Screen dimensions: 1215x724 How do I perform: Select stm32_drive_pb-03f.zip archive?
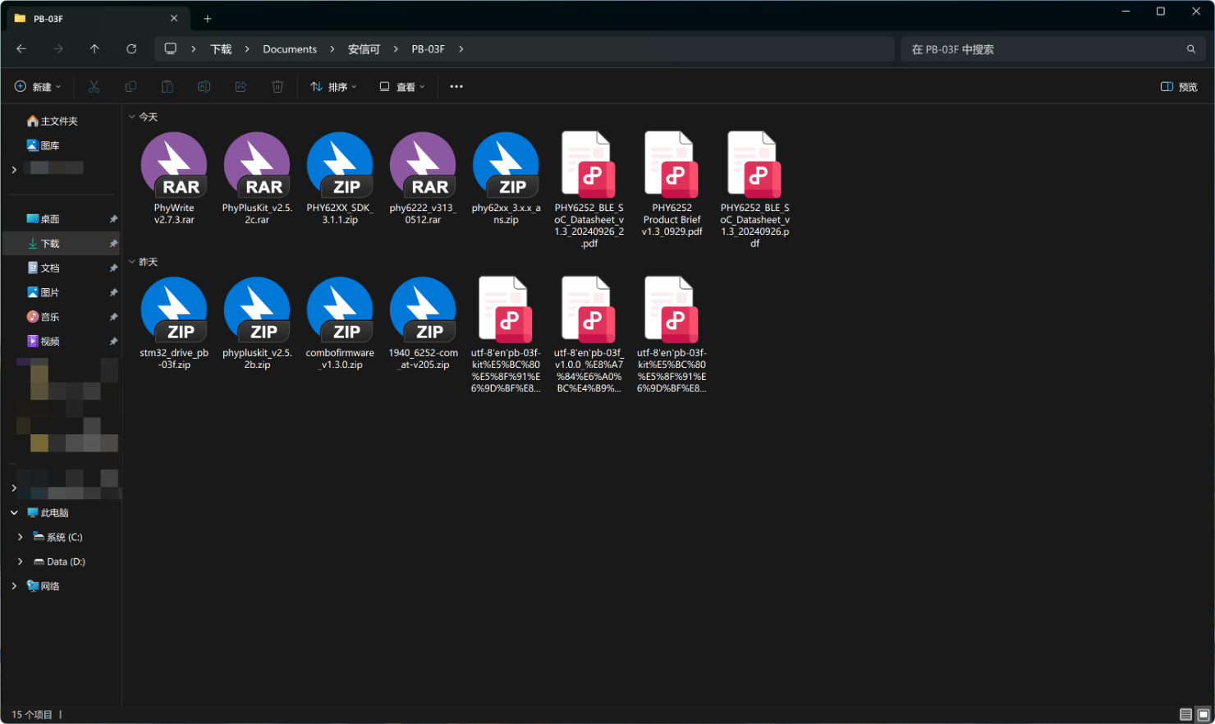174,323
